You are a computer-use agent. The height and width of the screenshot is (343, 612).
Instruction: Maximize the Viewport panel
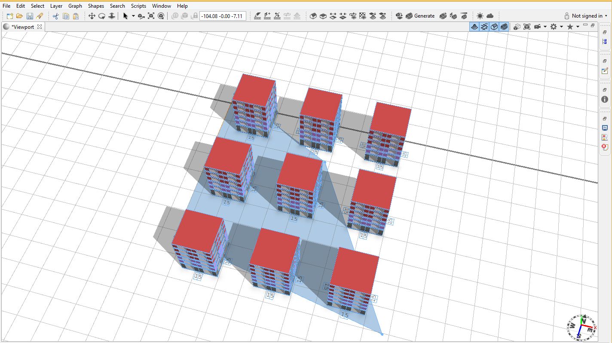pos(593,25)
